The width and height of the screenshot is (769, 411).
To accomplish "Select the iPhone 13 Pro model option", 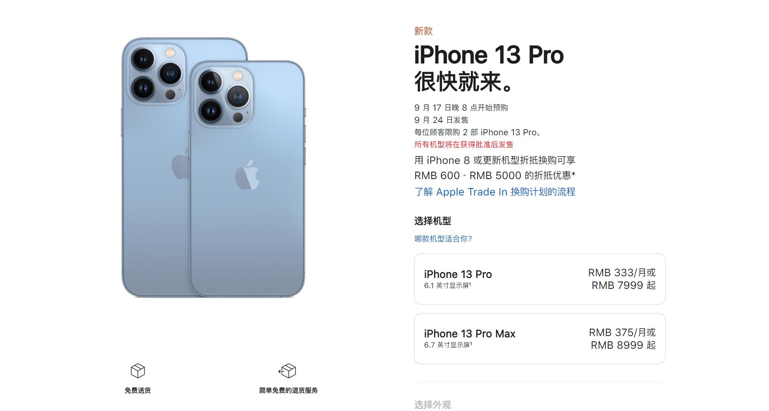I will click(540, 279).
